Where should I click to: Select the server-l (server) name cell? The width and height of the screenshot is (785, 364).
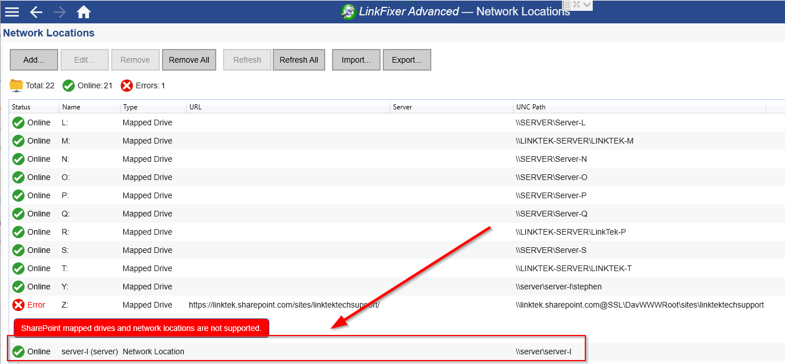(90, 351)
